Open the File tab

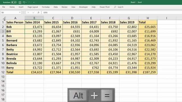click(4, 7)
